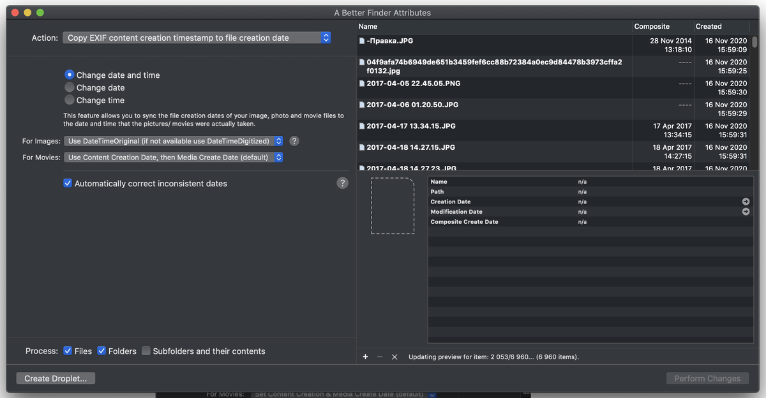766x398 pixels.
Task: Click Created time 15:59:29 cell
Action: click(x=732, y=114)
